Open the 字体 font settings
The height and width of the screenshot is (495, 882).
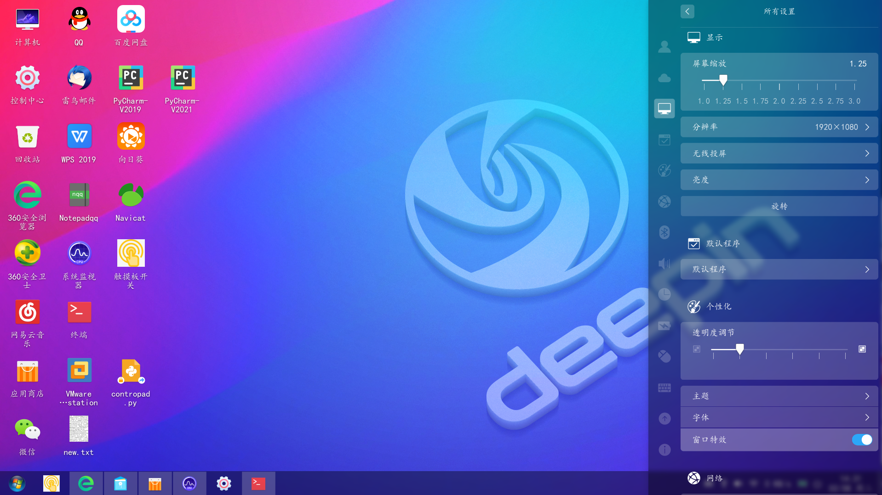[x=779, y=417]
